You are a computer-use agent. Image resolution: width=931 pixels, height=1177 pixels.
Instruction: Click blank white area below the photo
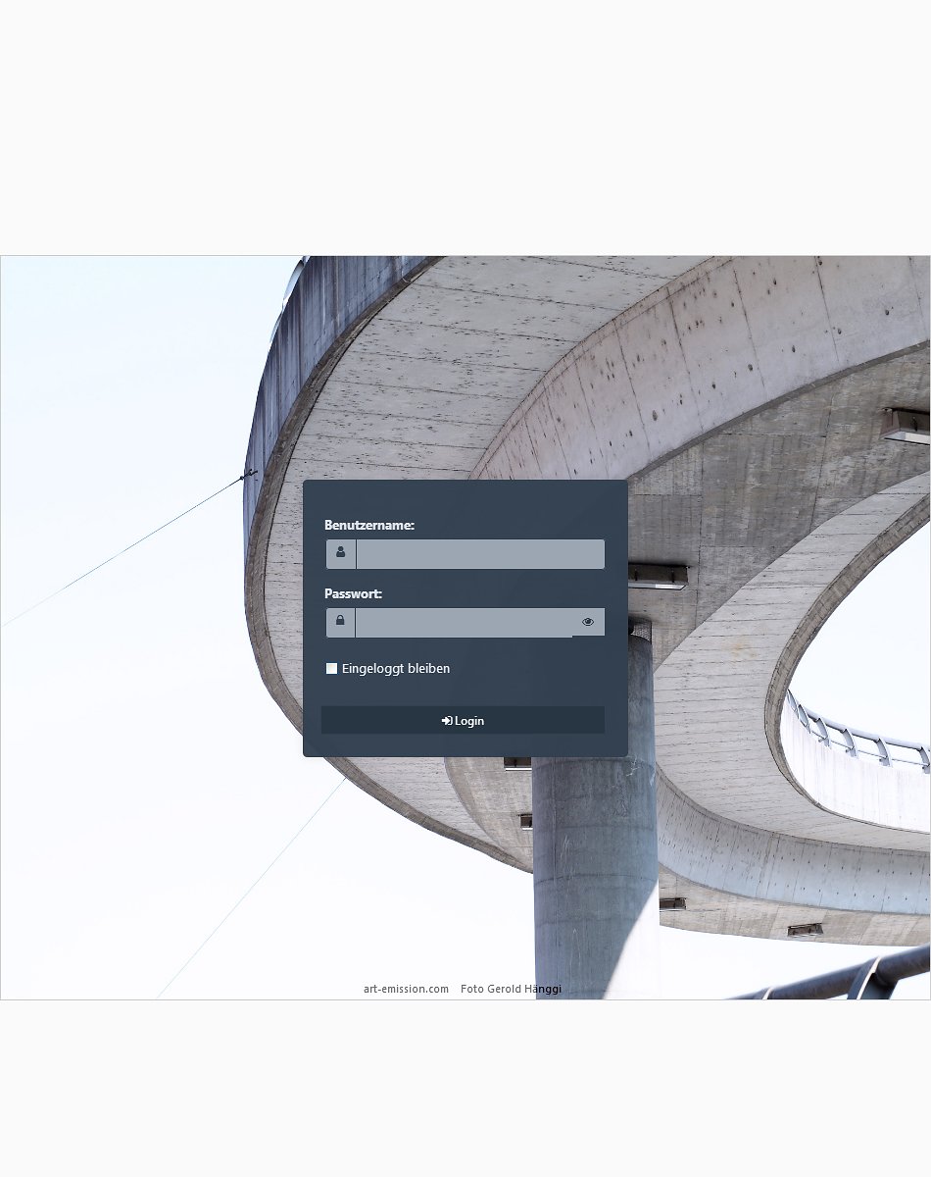[x=465, y=1089]
